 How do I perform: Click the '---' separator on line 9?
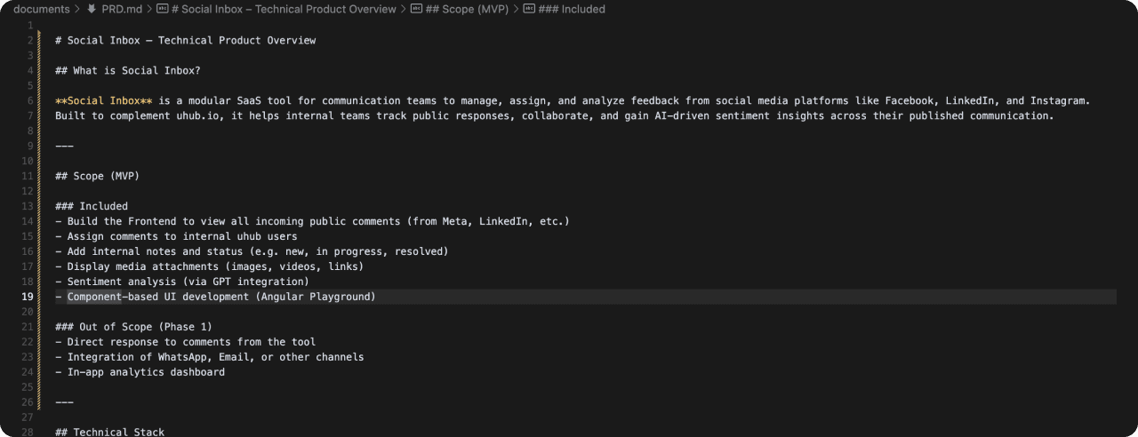[x=64, y=146]
